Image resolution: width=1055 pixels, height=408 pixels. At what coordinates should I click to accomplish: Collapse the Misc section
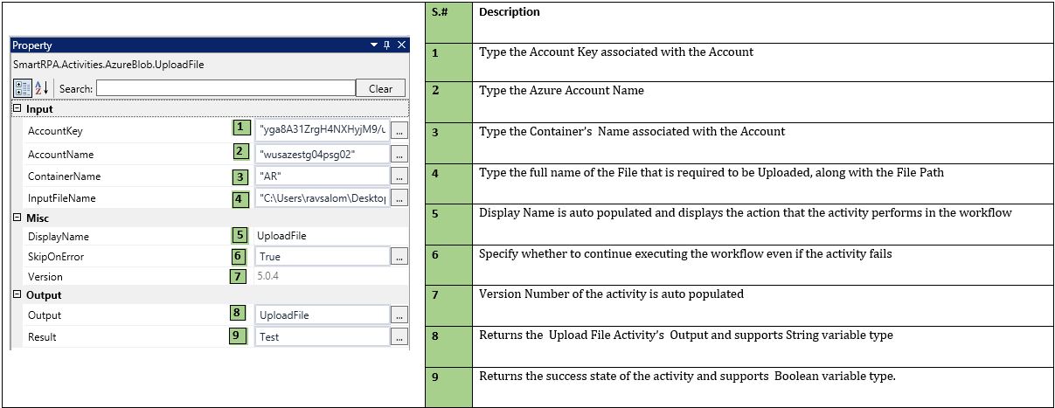point(17,218)
